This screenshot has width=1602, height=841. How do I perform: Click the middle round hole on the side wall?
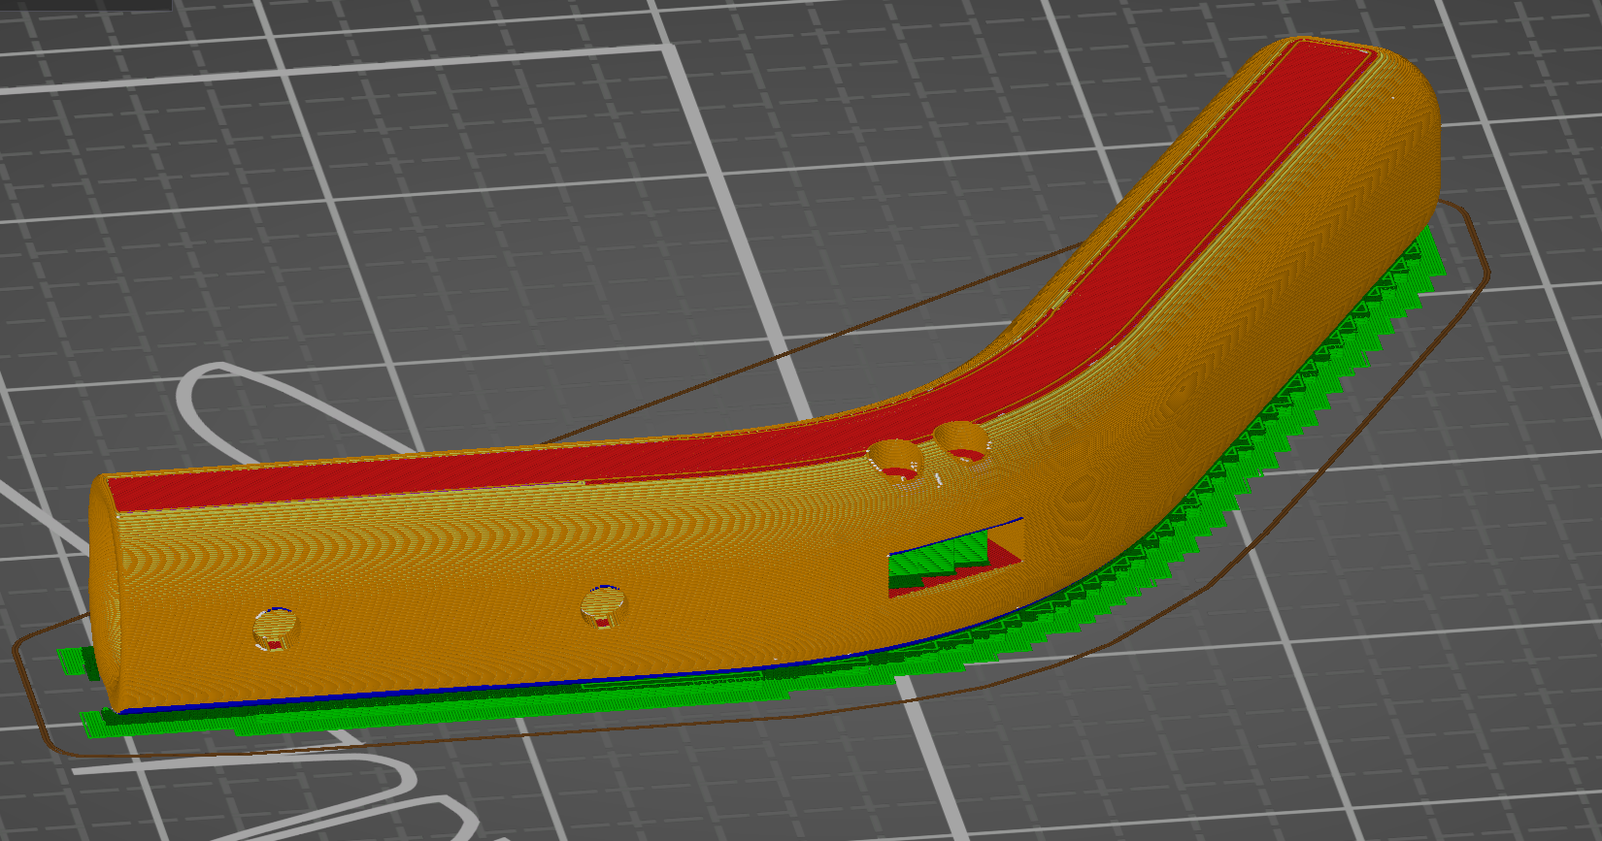[x=603, y=607]
